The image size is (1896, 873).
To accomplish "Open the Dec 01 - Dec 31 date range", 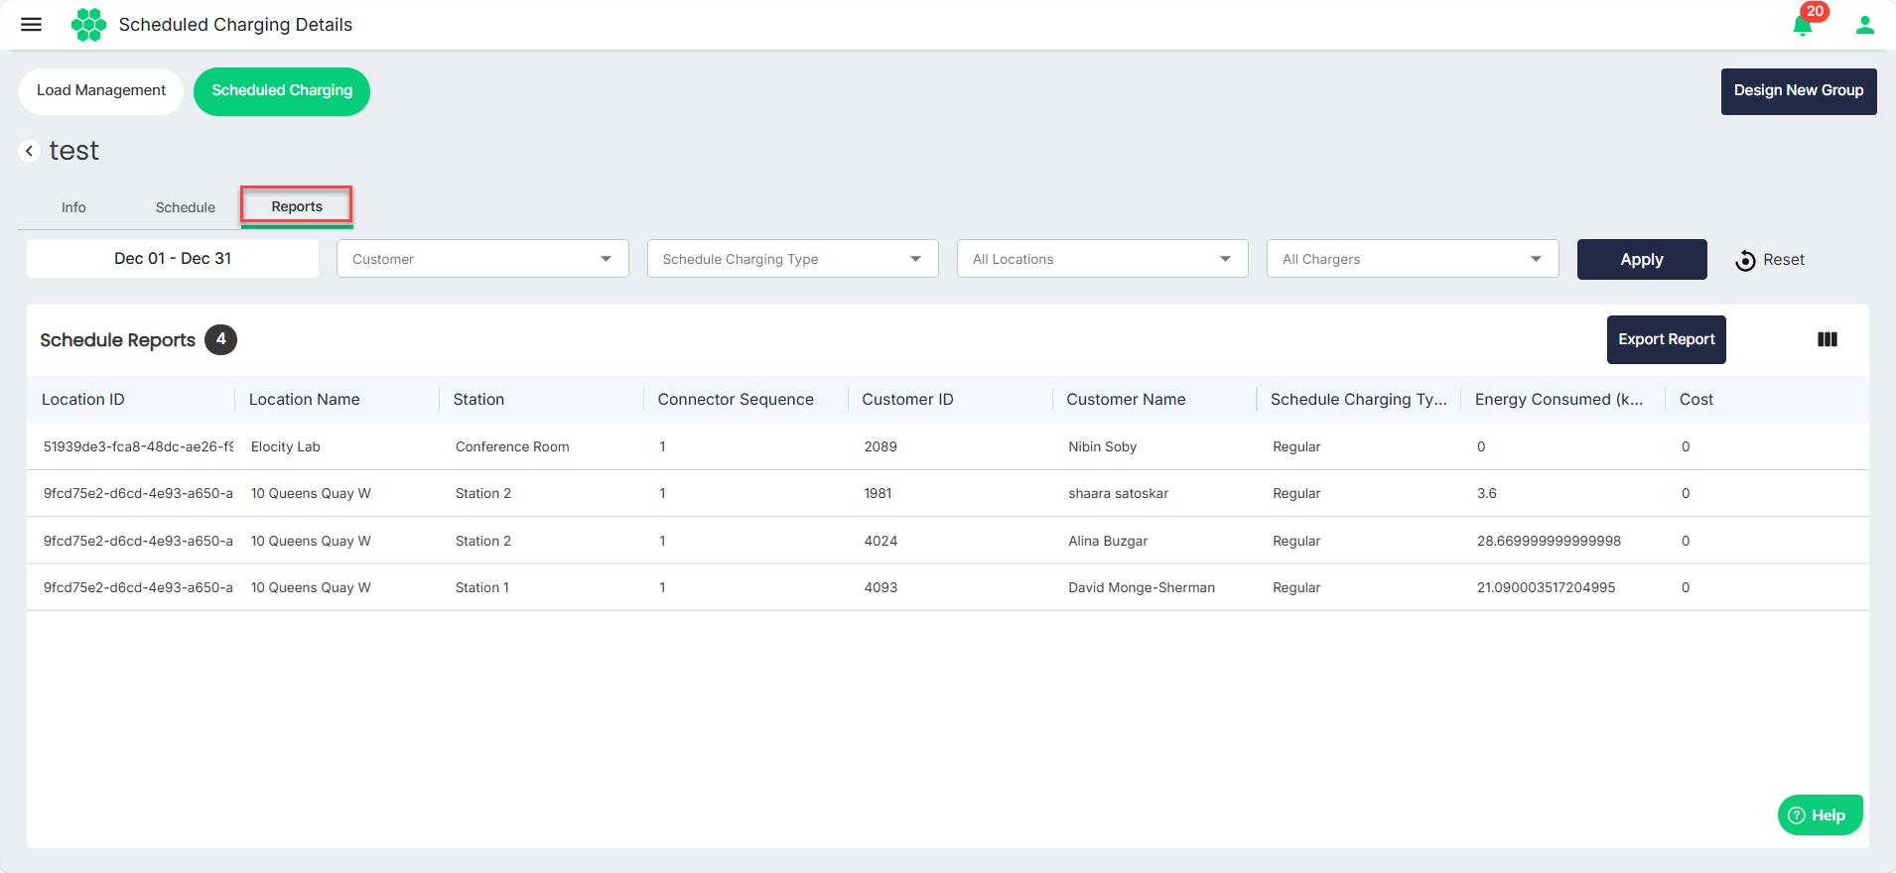I will click(173, 258).
